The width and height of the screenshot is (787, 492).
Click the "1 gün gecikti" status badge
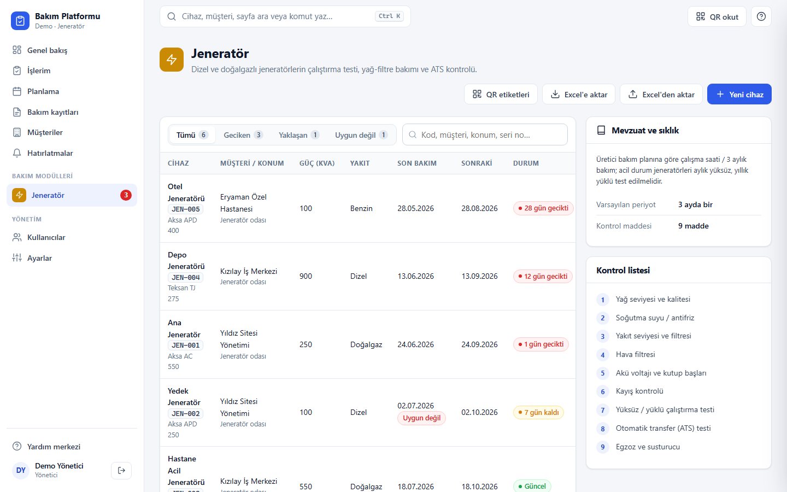[541, 344]
